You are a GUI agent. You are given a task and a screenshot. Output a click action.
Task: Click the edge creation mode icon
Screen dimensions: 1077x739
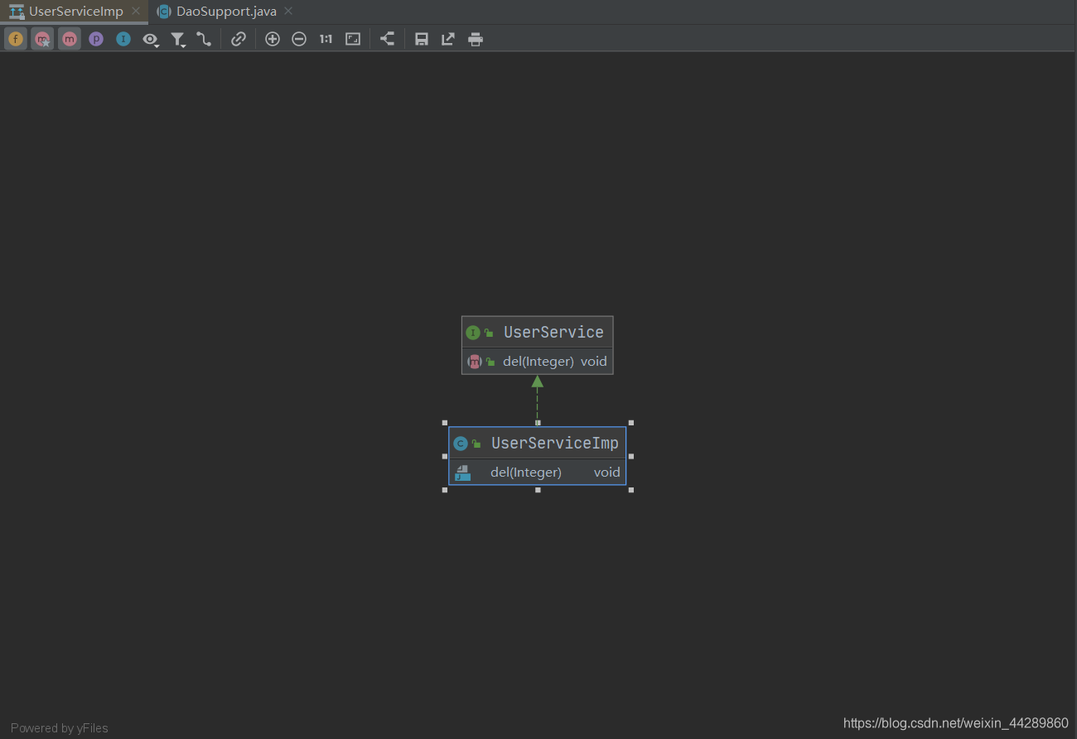(x=204, y=39)
